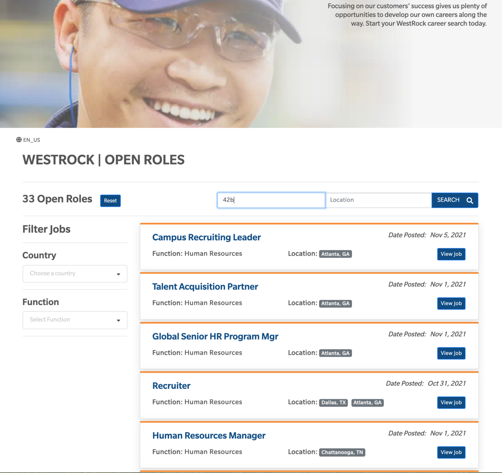
Task: Click the keyword search box showing 42b
Action: point(271,200)
